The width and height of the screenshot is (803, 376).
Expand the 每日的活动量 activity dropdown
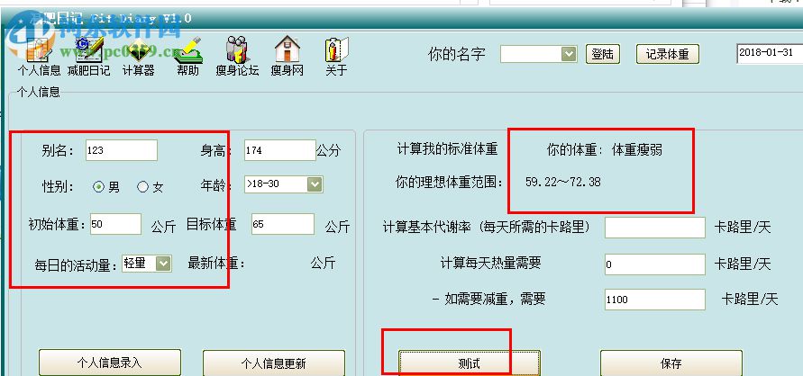(163, 263)
